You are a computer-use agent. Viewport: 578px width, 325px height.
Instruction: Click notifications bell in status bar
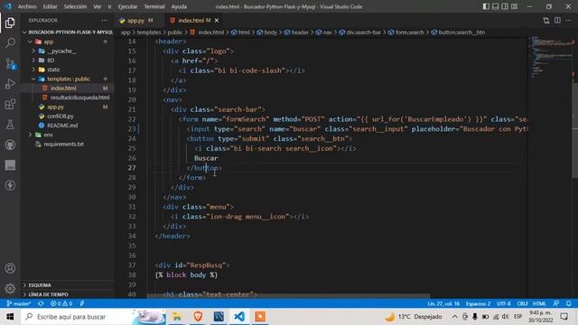click(x=568, y=303)
